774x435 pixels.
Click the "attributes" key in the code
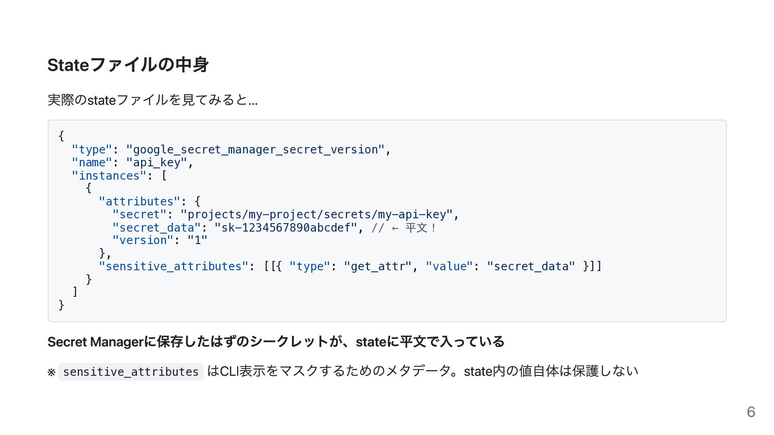pos(139,202)
